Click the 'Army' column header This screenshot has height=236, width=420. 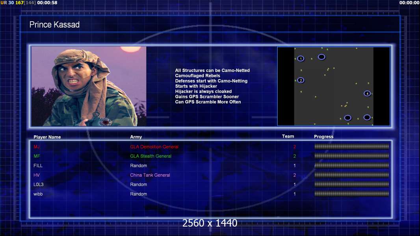[x=136, y=137]
